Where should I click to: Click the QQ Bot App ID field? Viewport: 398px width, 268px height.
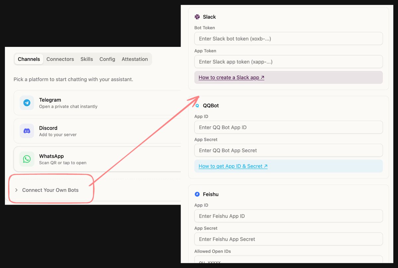[x=288, y=127]
